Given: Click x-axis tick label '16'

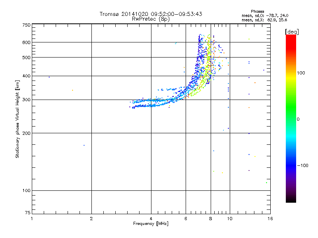Looking at the screenshot, I should tap(270, 219).
